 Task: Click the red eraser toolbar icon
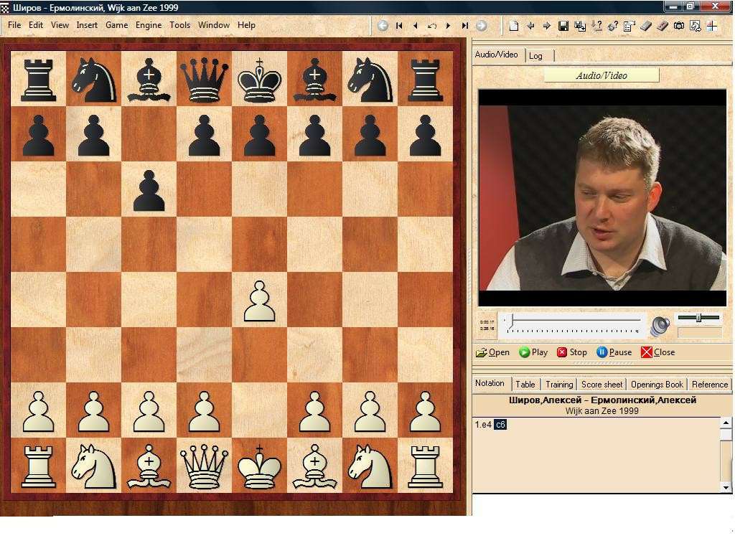tap(663, 26)
